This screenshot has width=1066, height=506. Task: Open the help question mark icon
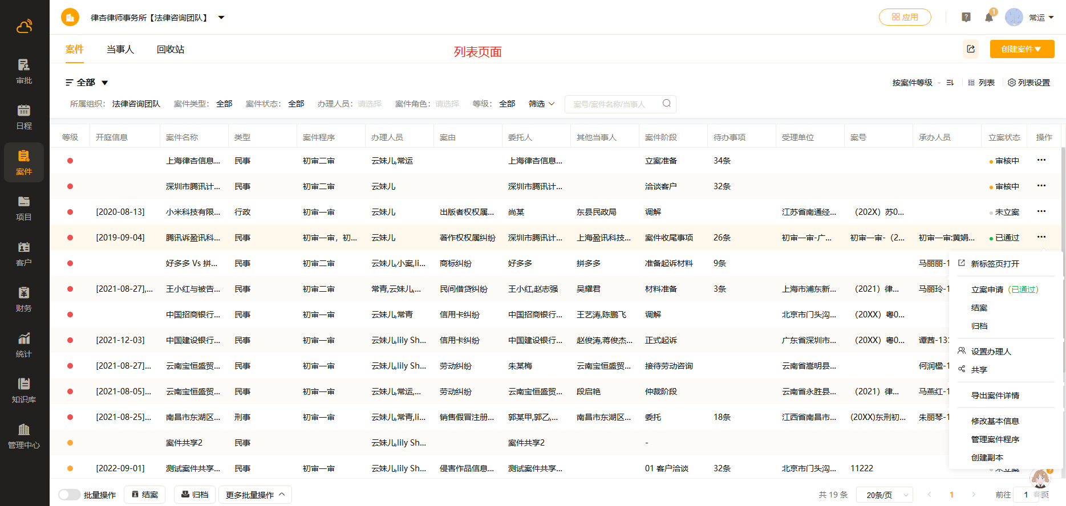966,17
